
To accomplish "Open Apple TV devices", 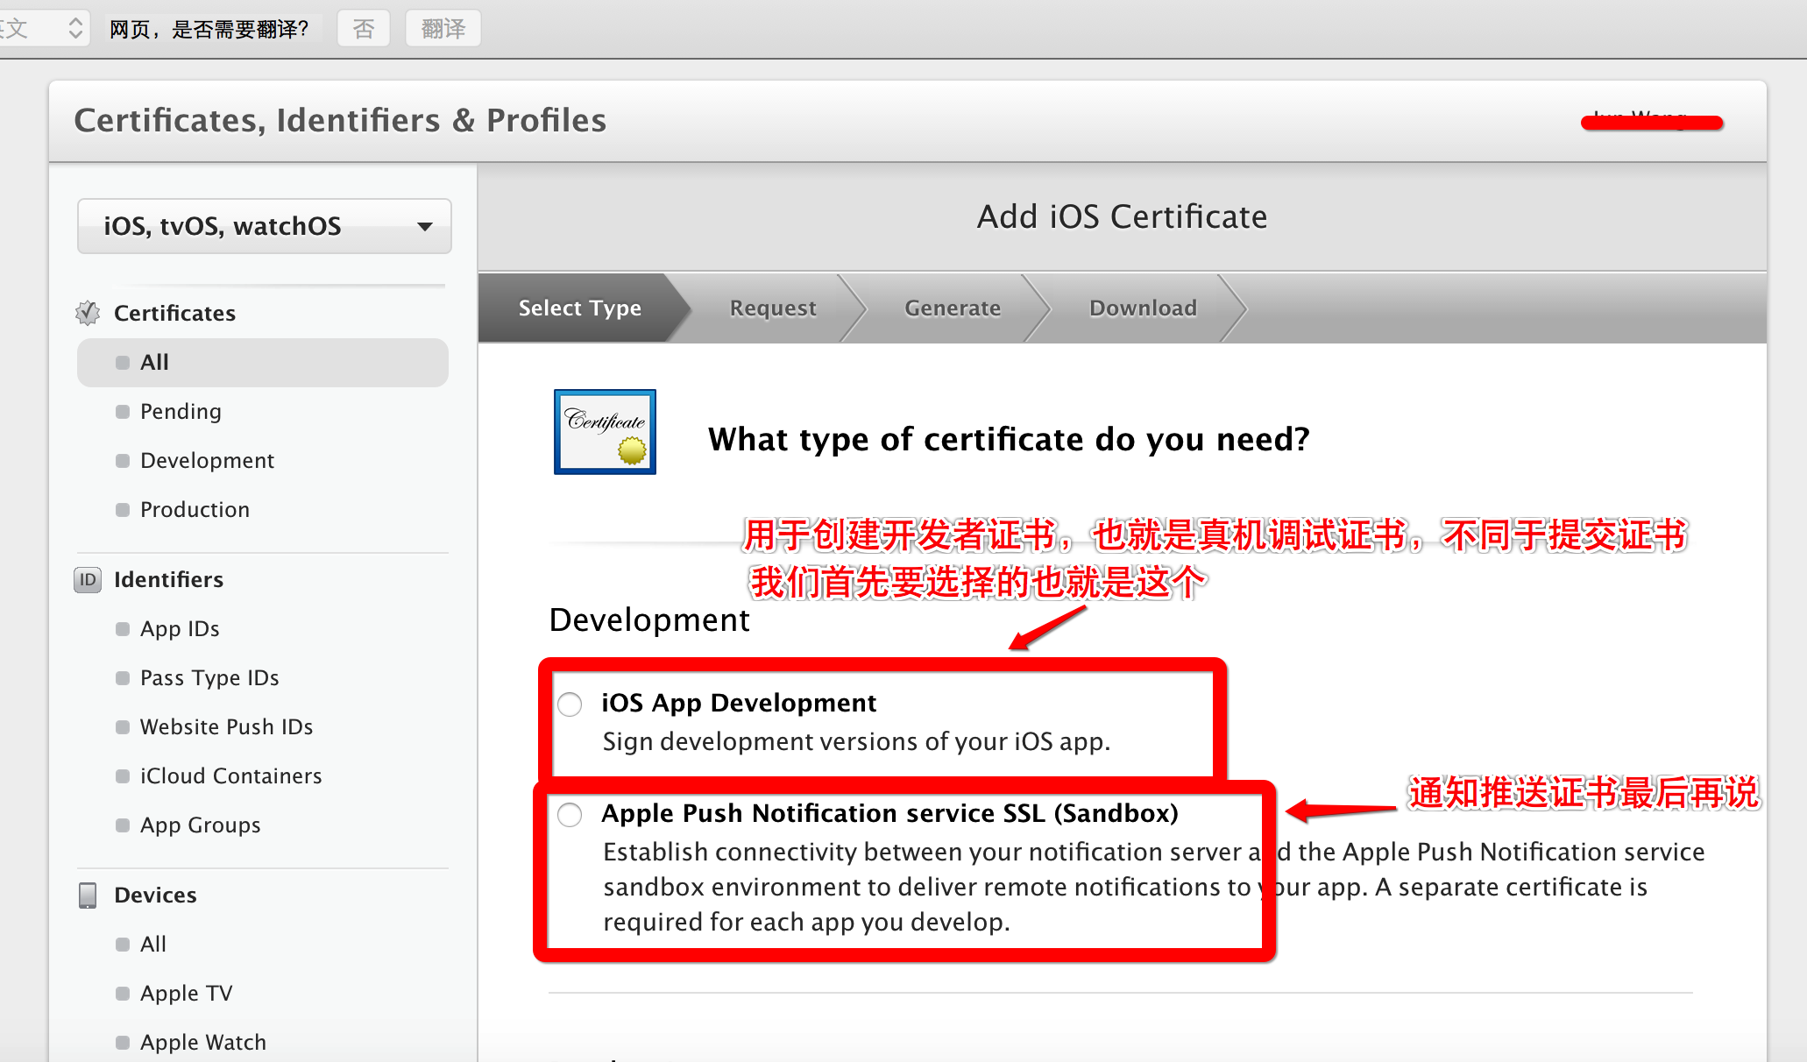I will (186, 994).
